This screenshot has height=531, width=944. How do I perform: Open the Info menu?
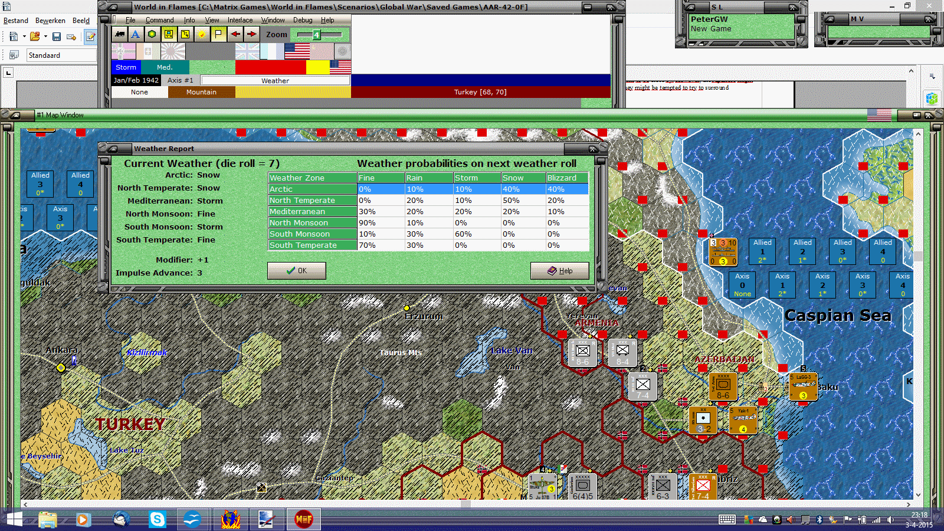(189, 20)
